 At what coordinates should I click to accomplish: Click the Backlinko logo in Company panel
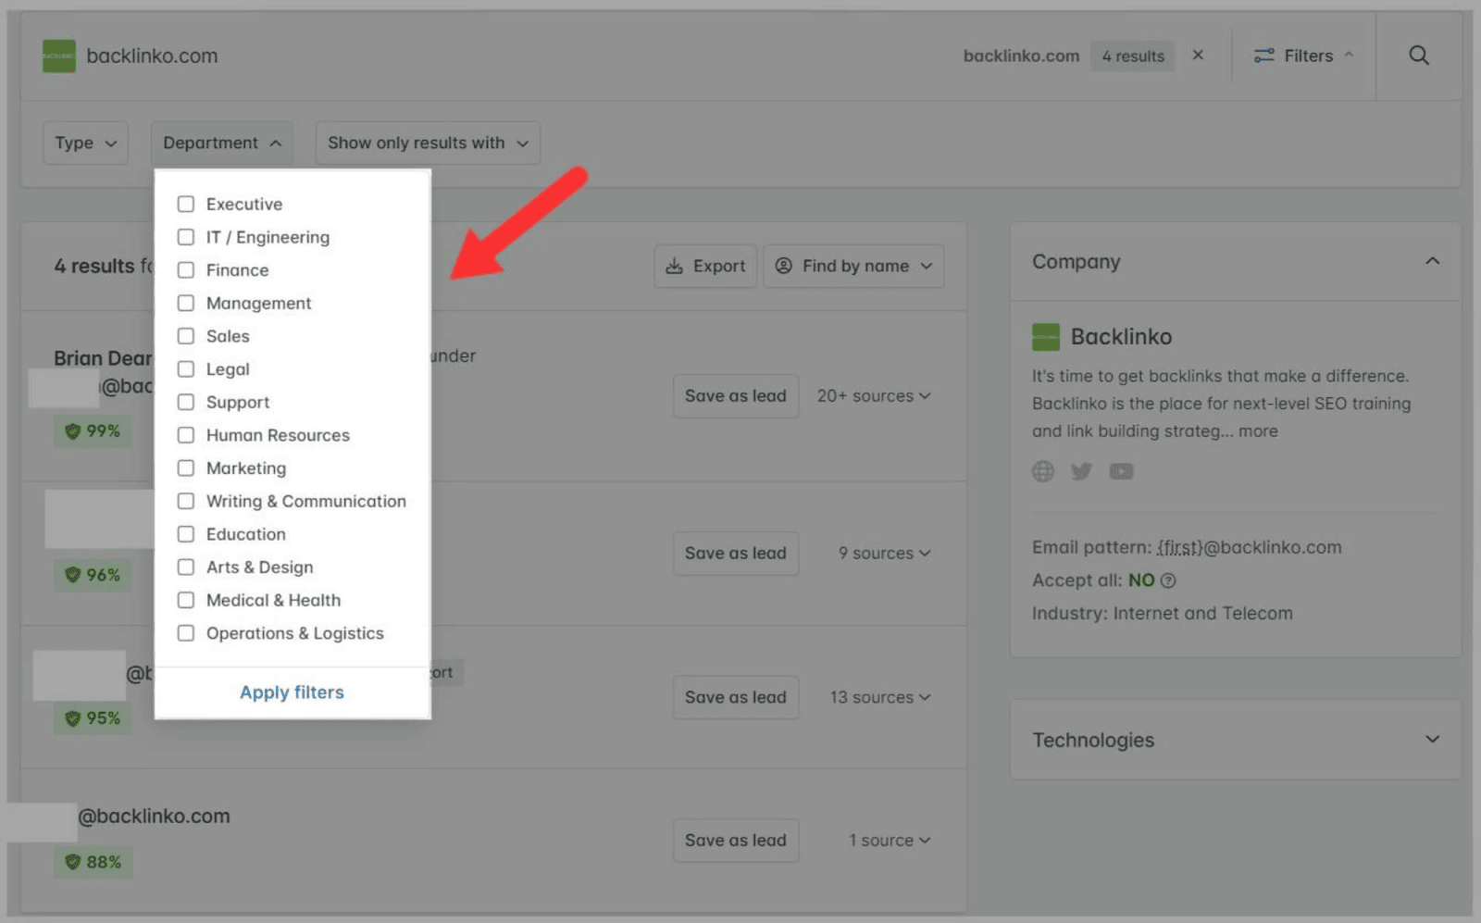pyautogui.click(x=1046, y=337)
